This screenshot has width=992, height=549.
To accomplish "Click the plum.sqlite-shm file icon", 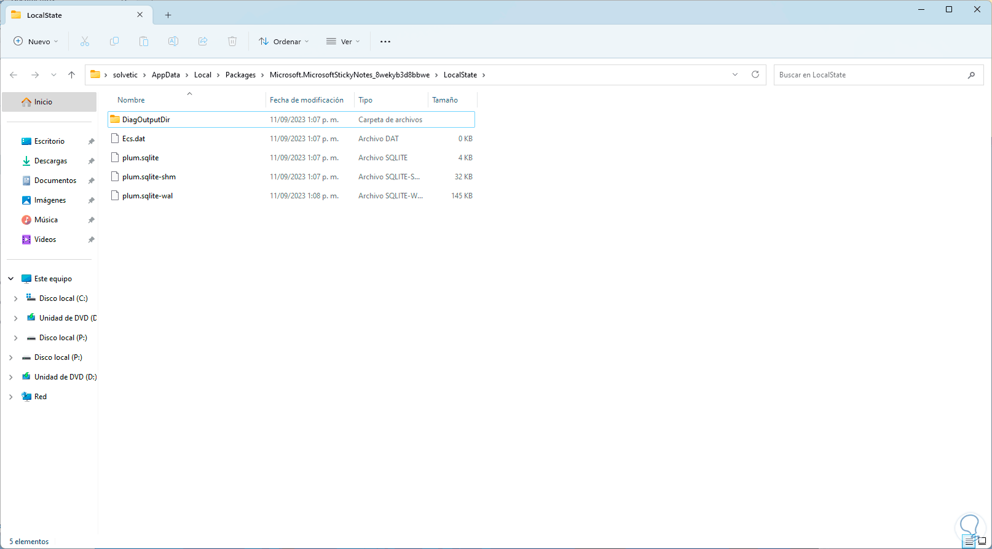I will (x=115, y=176).
